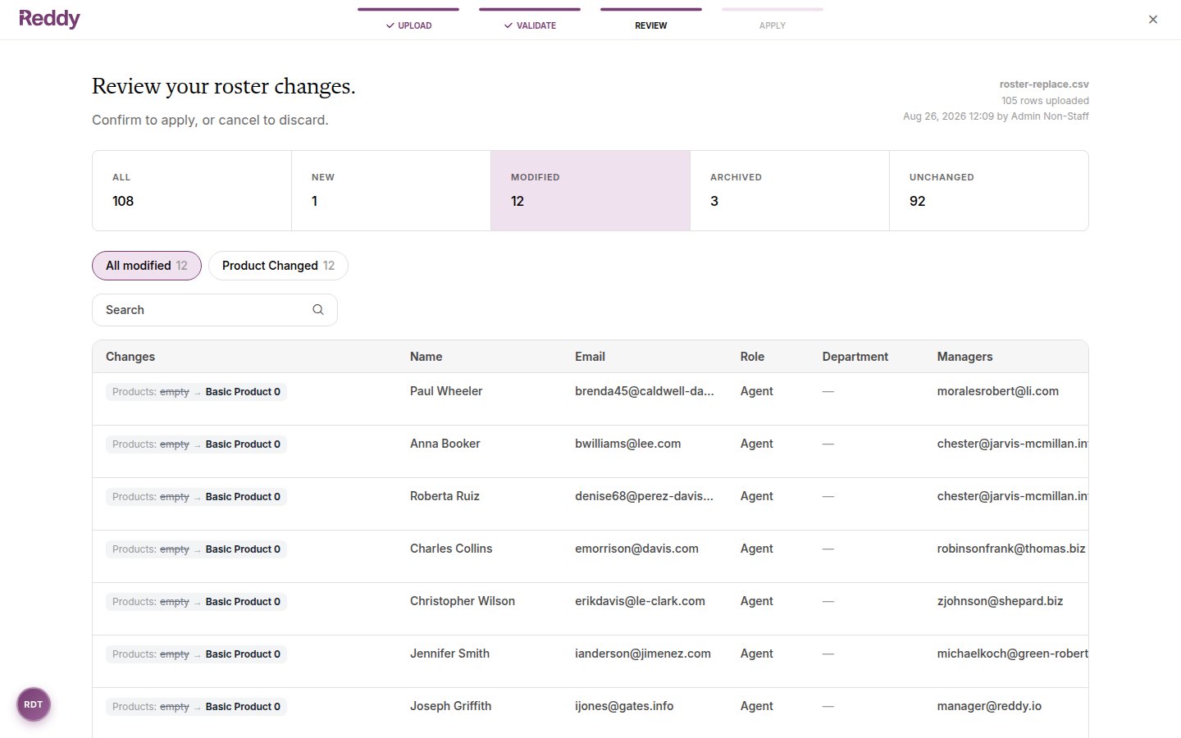
Task: Click the Changes column header
Action: (130, 357)
